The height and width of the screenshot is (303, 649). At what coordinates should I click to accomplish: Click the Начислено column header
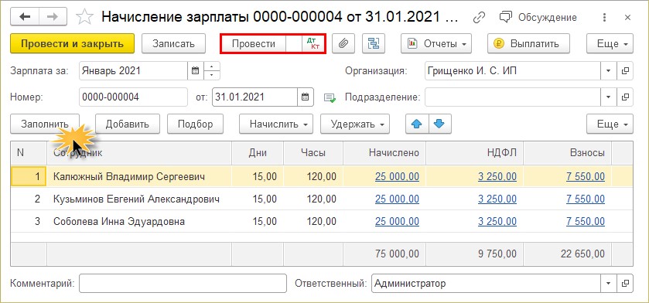pos(384,153)
